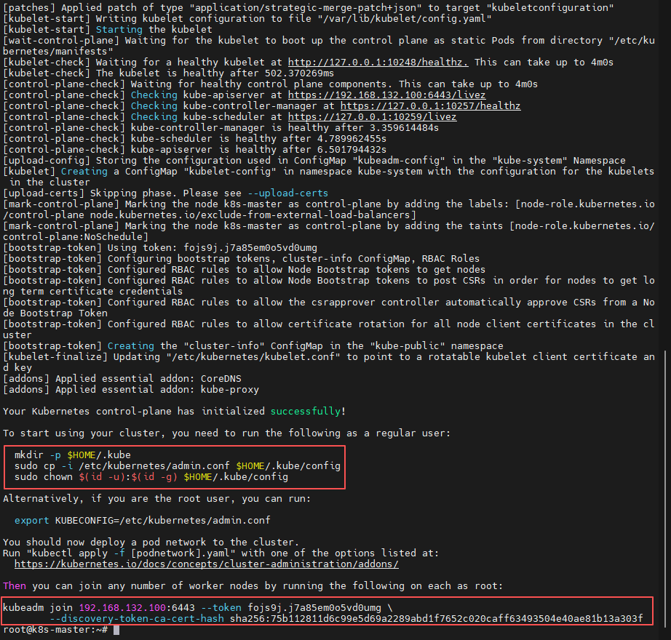Click the 'mkdir -p $HOME/.kube' command
Viewport: 671px width, 640px height.
tap(72, 455)
